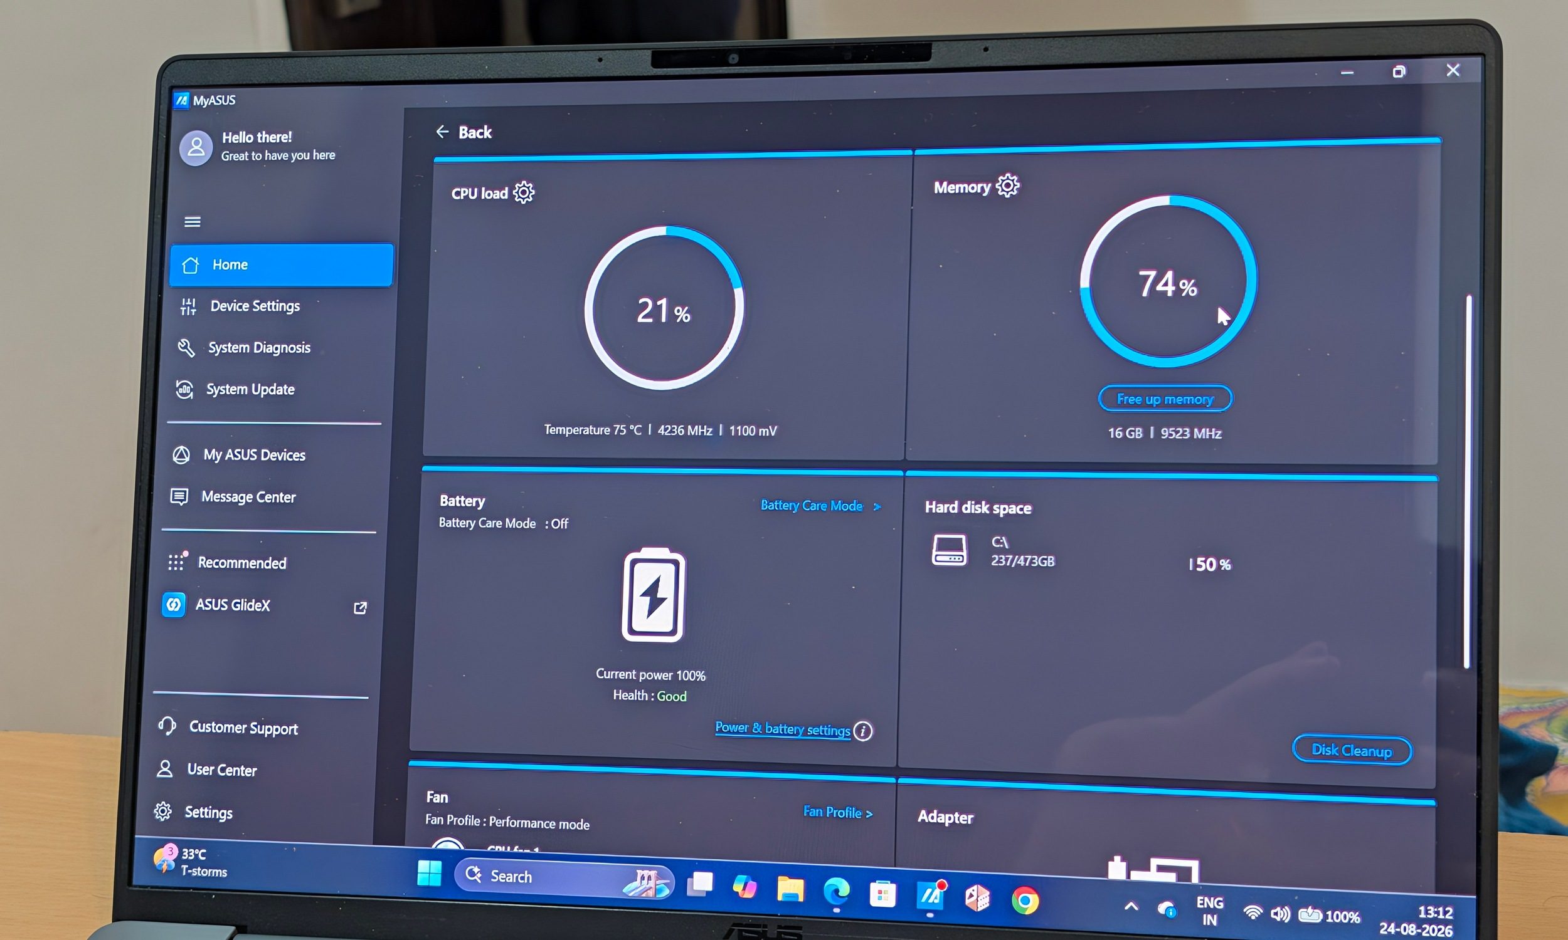
Task: Click the power and battery info icon
Action: click(x=862, y=731)
